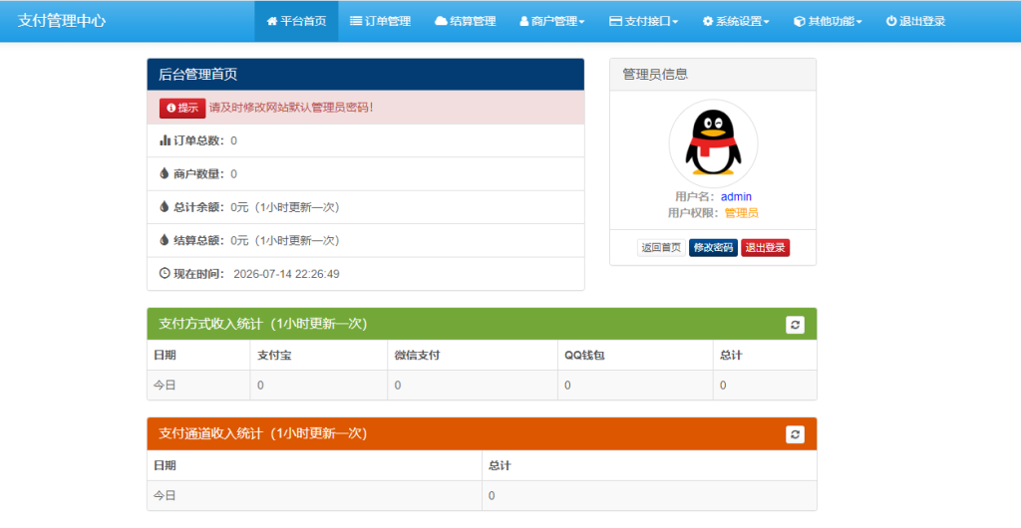The width and height of the screenshot is (1021, 528).
Task: Click the red 退出登录 button
Action: point(765,248)
